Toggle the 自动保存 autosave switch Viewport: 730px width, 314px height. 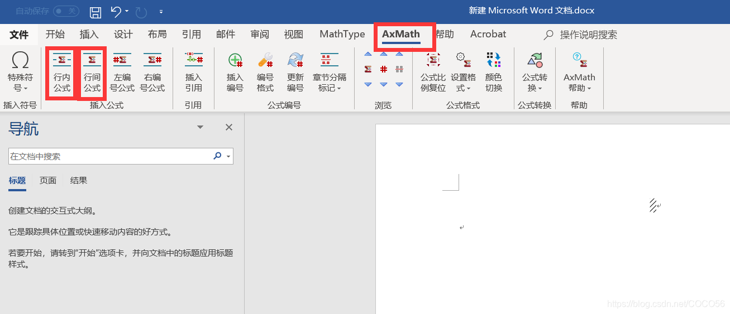point(66,11)
